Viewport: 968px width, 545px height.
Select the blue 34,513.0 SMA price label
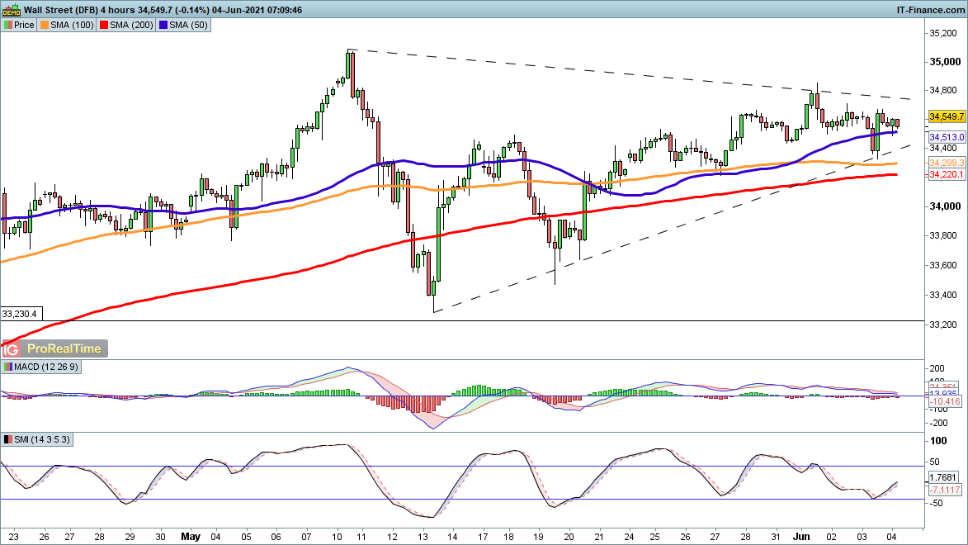tap(946, 137)
